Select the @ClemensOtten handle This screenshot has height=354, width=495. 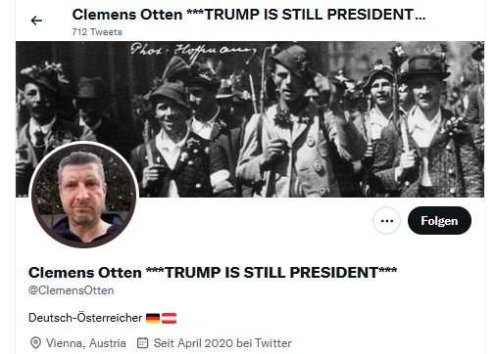click(72, 290)
